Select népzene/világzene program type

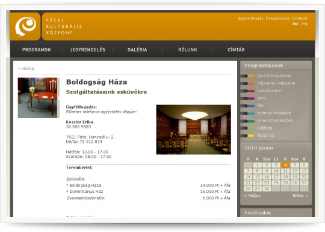pyautogui.click(x=276, y=83)
